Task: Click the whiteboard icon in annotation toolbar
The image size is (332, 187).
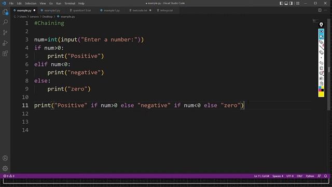Action: (x=321, y=73)
